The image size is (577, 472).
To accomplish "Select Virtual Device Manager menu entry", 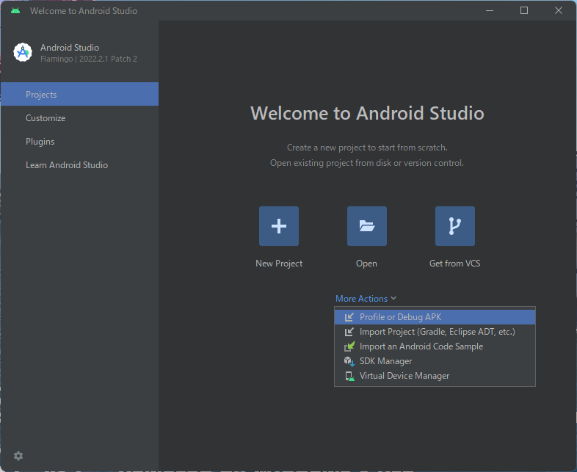I will 404,376.
